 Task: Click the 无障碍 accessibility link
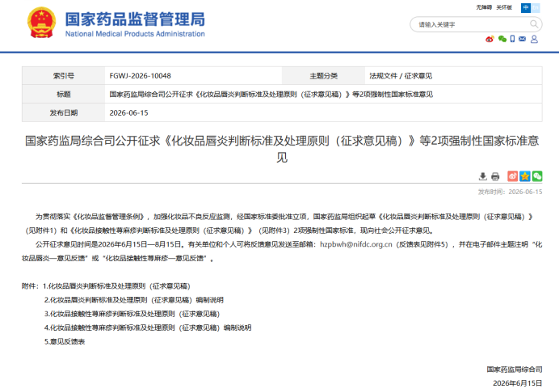tap(484, 7)
